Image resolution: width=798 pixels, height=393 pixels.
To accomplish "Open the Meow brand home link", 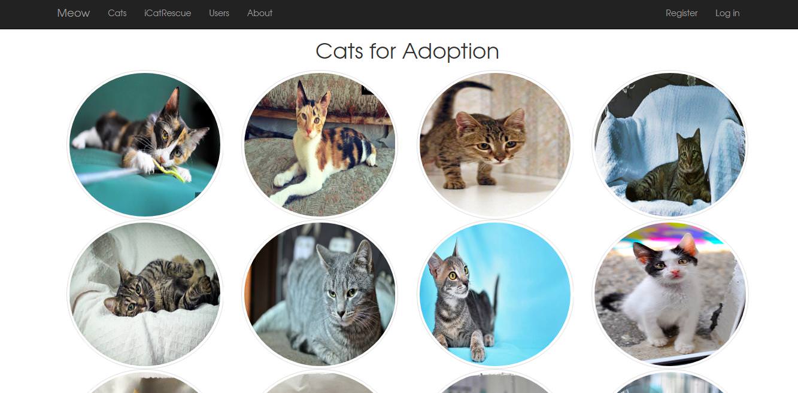I will click(x=74, y=13).
